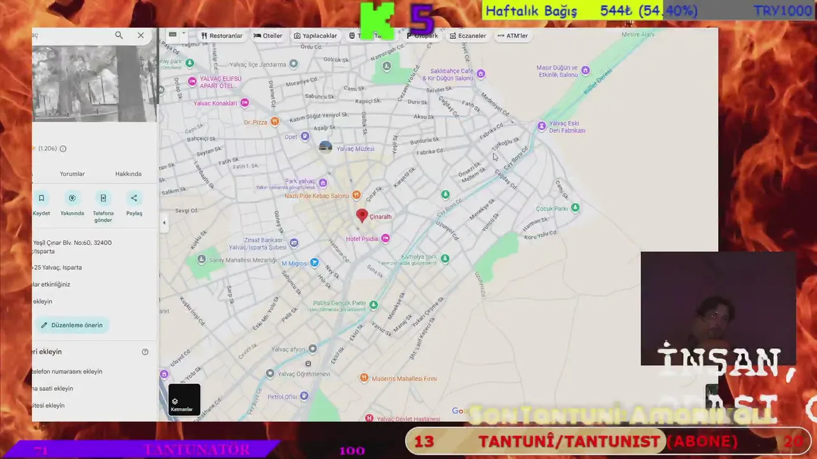The height and width of the screenshot is (459, 817).
Task: Open help icon beside eksik yer ekleyin
Action: click(145, 352)
